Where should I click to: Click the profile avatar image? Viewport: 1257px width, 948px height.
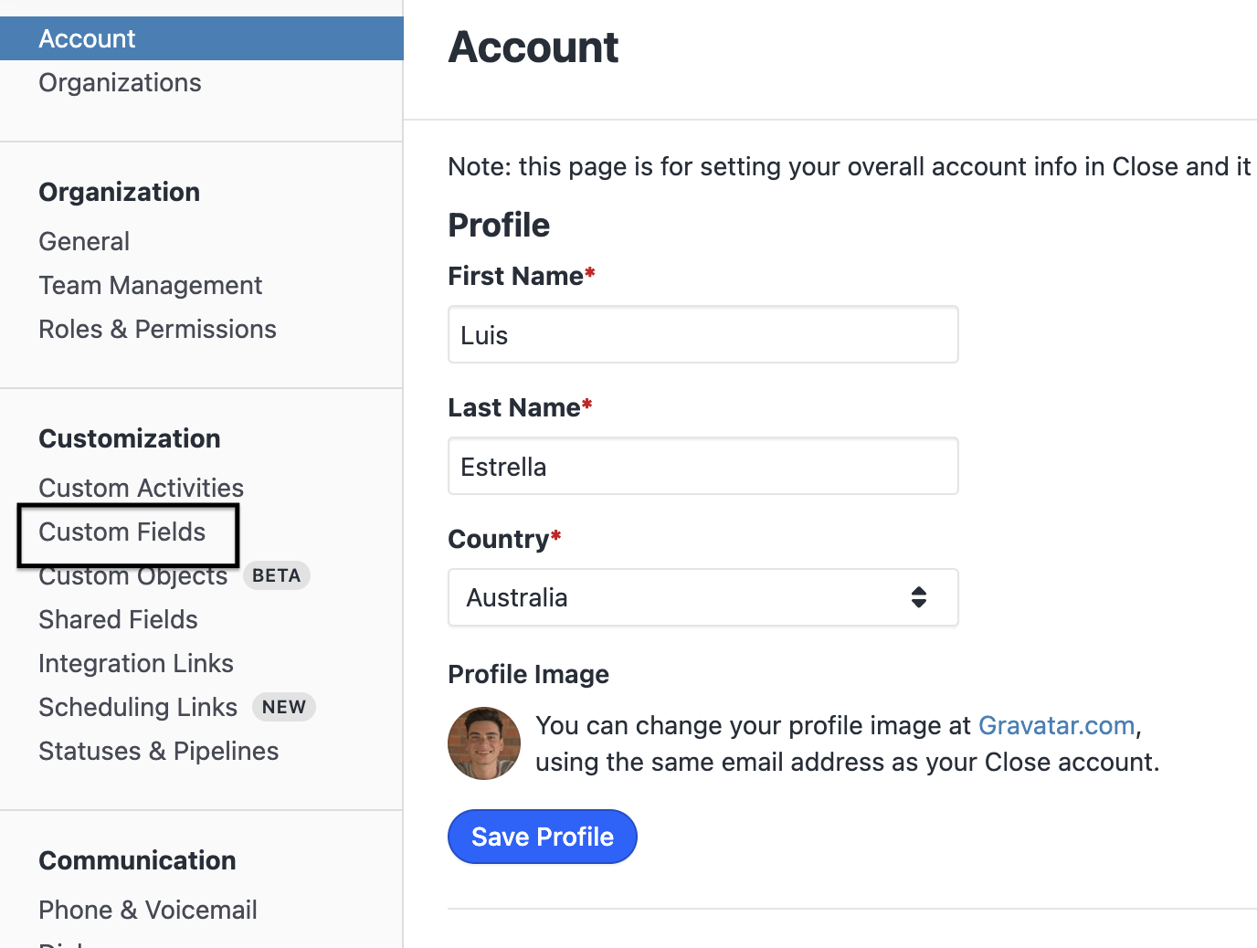[484, 743]
